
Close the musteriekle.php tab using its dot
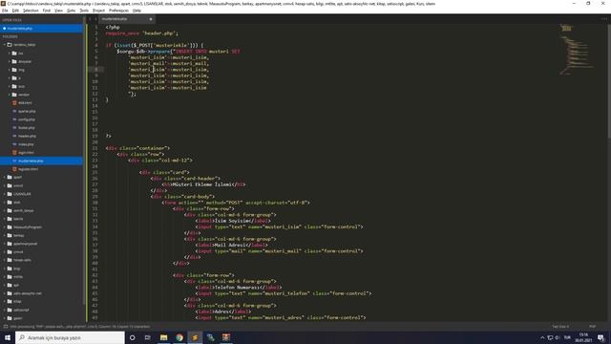[151, 19]
